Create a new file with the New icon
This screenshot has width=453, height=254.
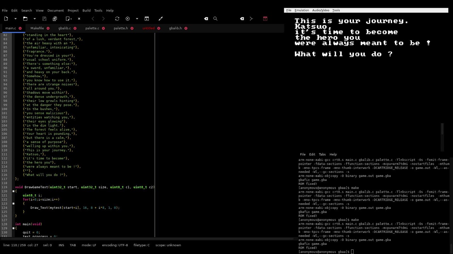6,19
